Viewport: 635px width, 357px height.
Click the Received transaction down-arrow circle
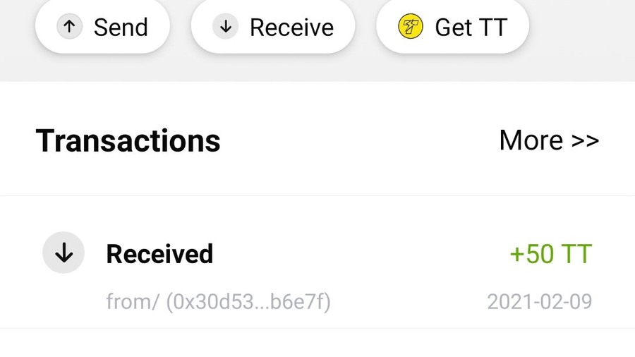click(64, 253)
